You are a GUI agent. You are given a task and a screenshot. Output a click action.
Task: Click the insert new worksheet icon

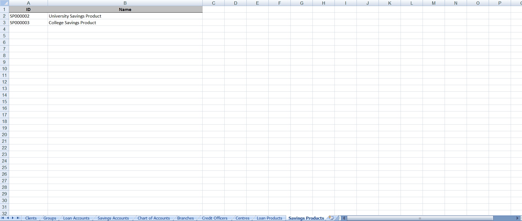[x=331, y=218]
